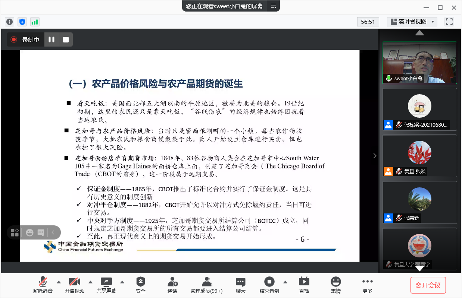
Task: Check the green network signal icon
Action: pos(35,22)
